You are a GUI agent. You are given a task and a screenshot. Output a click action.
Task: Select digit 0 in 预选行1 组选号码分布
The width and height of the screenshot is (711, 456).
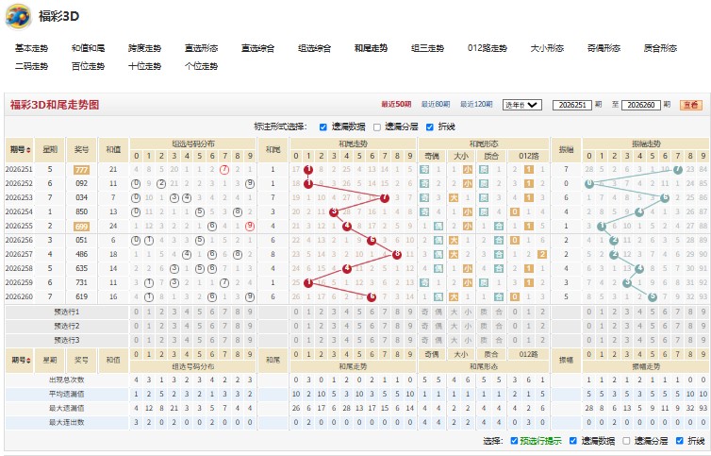(x=136, y=312)
